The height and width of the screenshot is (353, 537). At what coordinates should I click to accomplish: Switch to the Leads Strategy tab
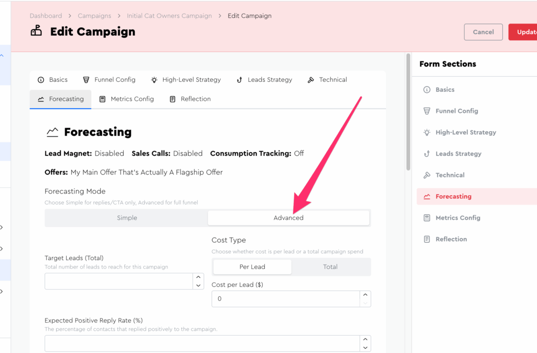coord(264,80)
